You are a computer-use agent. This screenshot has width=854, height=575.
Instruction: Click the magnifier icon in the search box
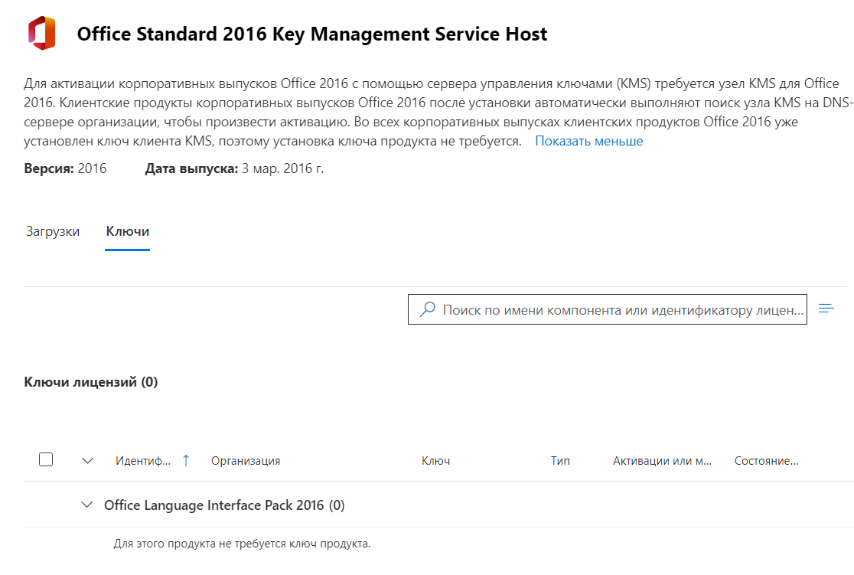point(428,309)
